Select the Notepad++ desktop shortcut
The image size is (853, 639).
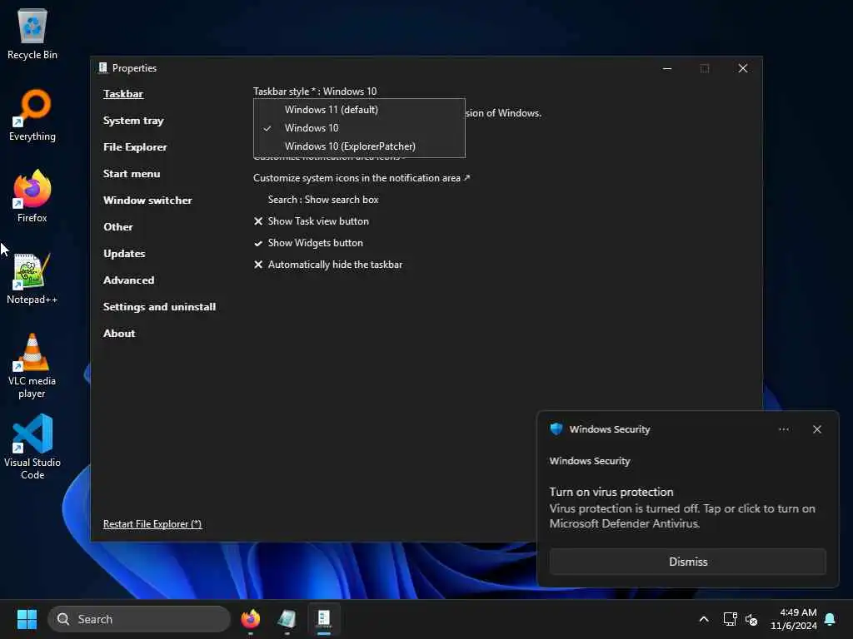click(32, 278)
